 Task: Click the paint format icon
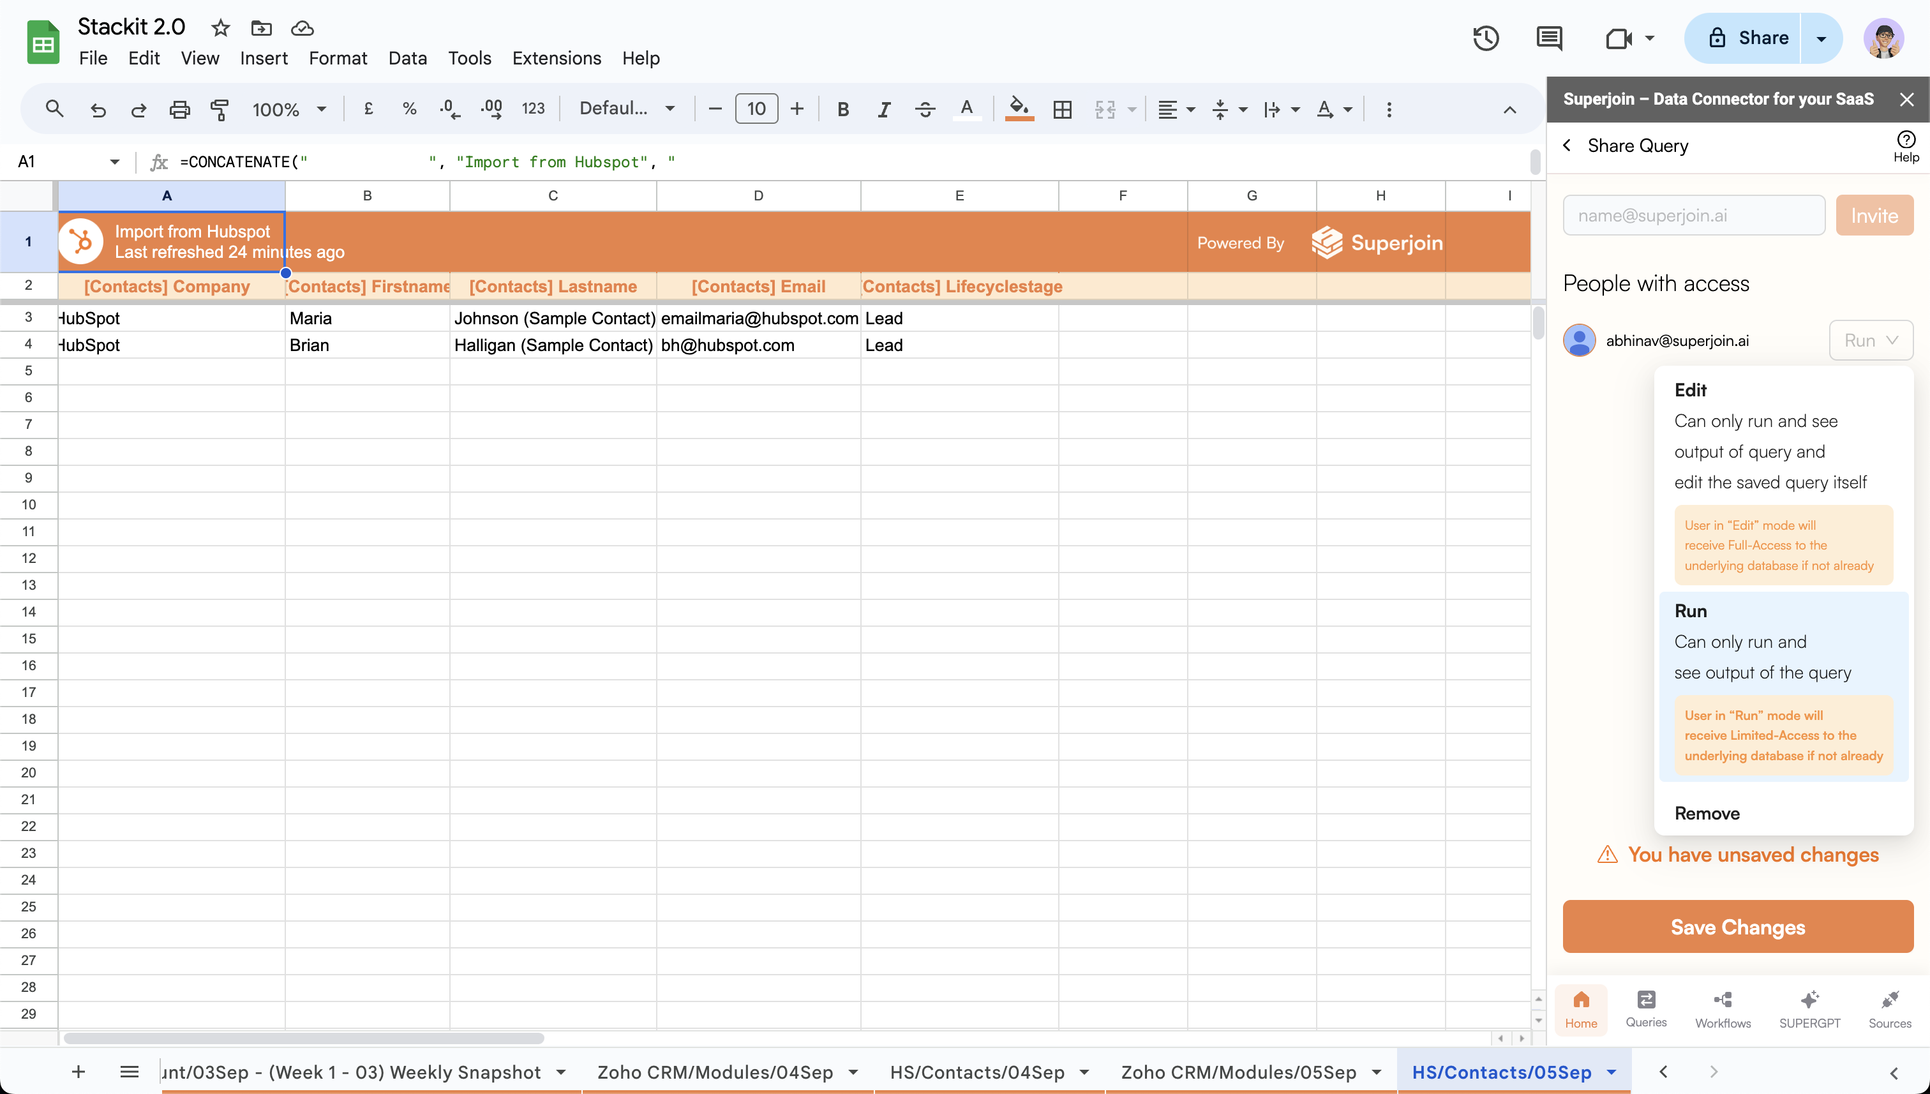pyautogui.click(x=220, y=110)
